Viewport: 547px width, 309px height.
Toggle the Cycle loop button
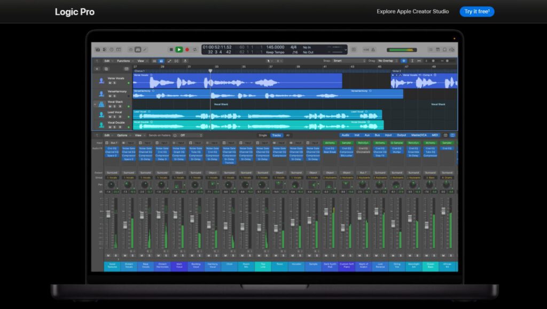[194, 50]
